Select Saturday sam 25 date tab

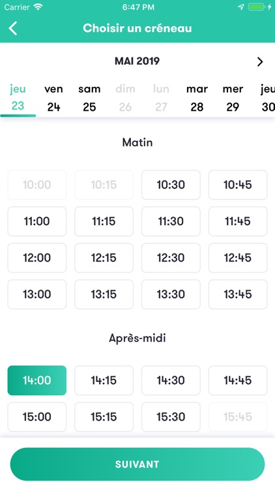(89, 98)
